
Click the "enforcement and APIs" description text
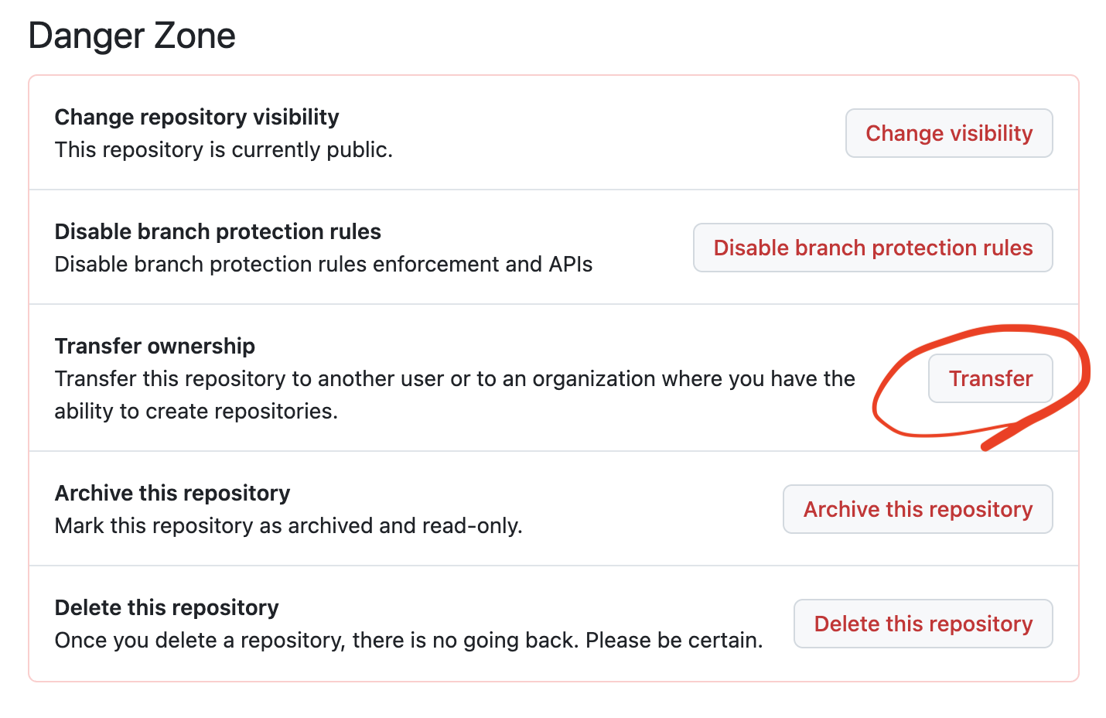(482, 264)
